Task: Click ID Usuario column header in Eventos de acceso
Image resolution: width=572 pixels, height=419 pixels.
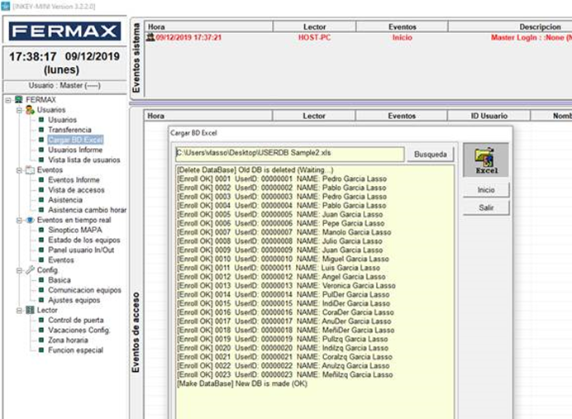Action: [489, 116]
